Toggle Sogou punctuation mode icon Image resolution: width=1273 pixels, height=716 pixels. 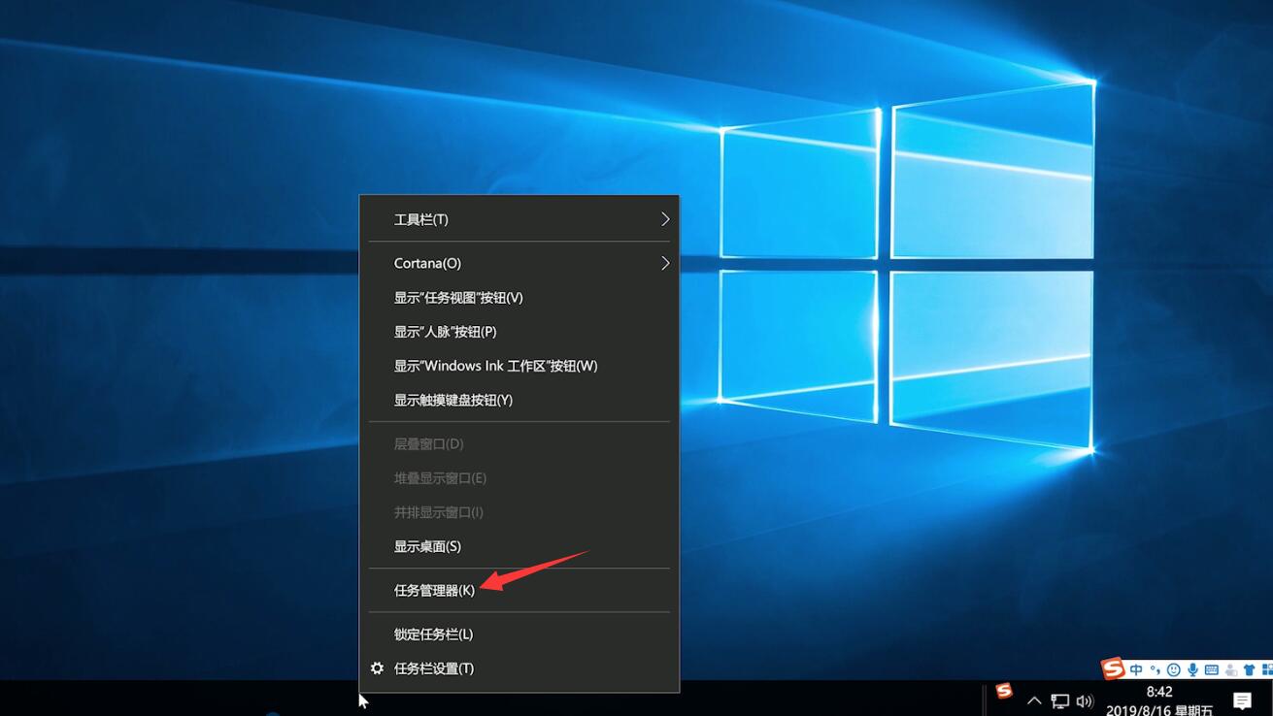point(1155,669)
